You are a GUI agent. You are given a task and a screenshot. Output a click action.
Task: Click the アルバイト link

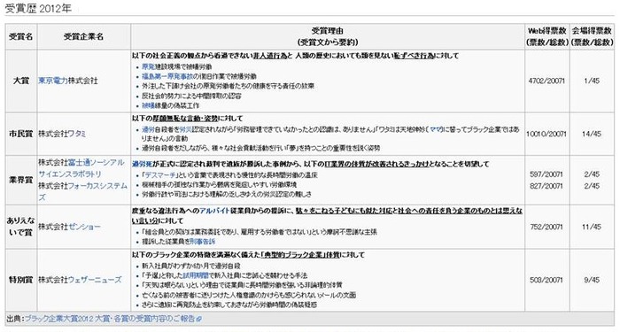[x=214, y=211]
